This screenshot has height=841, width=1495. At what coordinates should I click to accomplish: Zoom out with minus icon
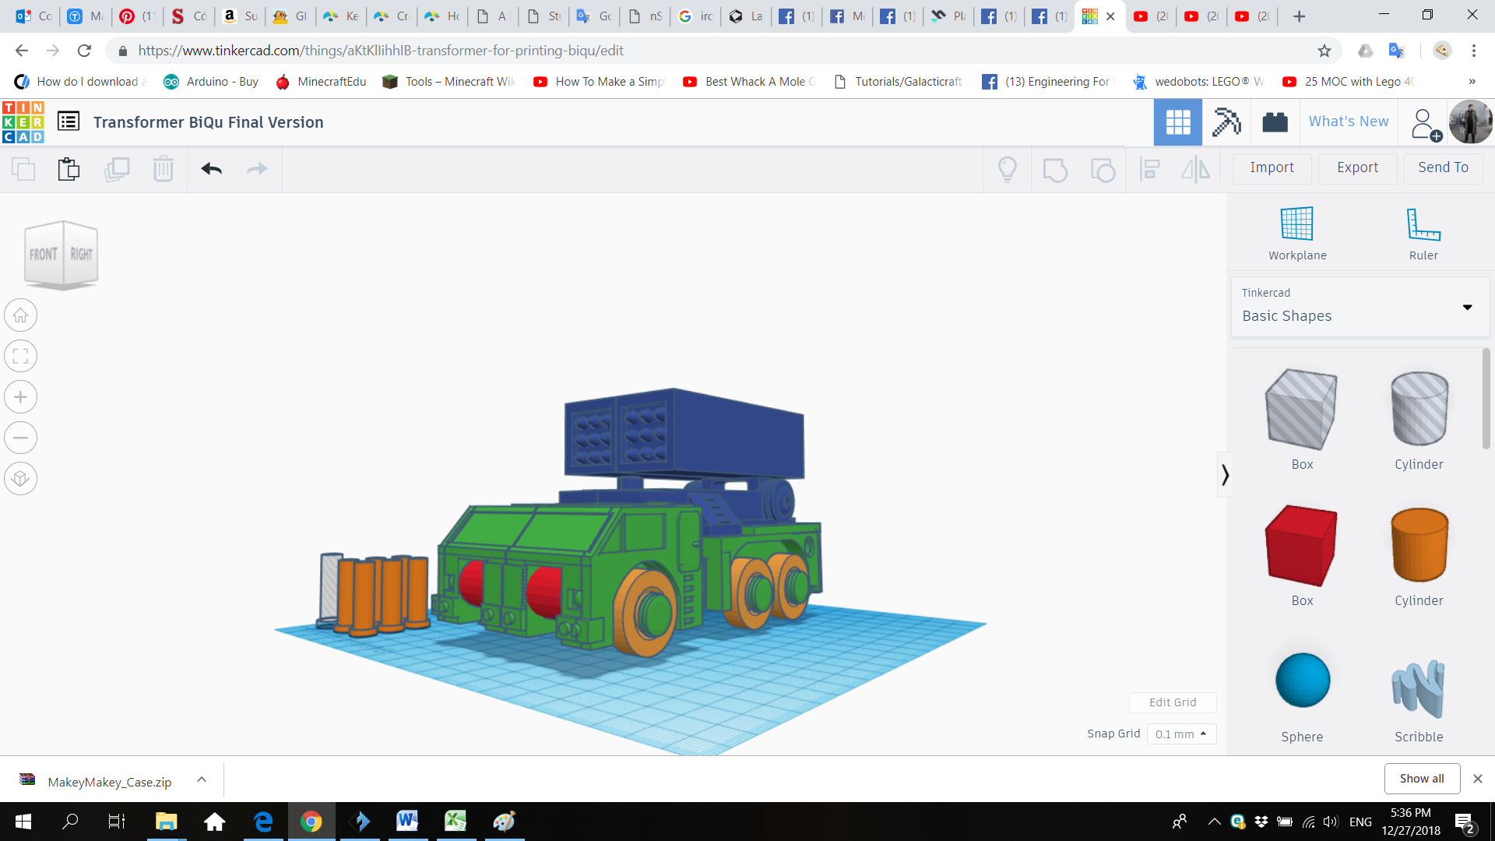coord(21,438)
